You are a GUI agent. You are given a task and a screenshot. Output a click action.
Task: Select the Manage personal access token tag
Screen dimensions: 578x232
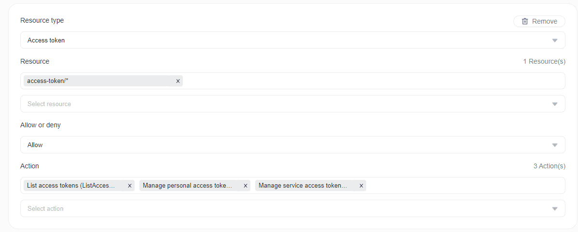[x=188, y=186]
